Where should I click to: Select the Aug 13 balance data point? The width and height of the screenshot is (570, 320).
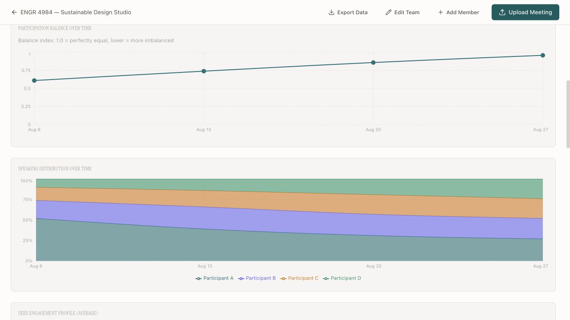pyautogui.click(x=204, y=71)
